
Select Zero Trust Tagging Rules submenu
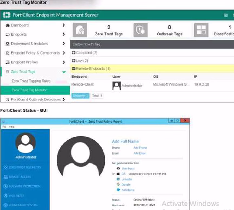click(x=31, y=81)
